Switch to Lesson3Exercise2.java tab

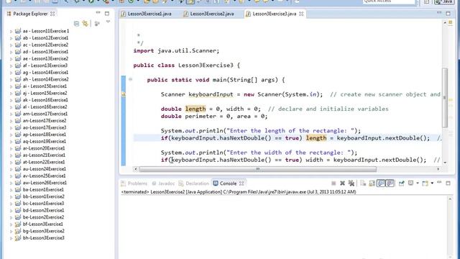click(208, 14)
